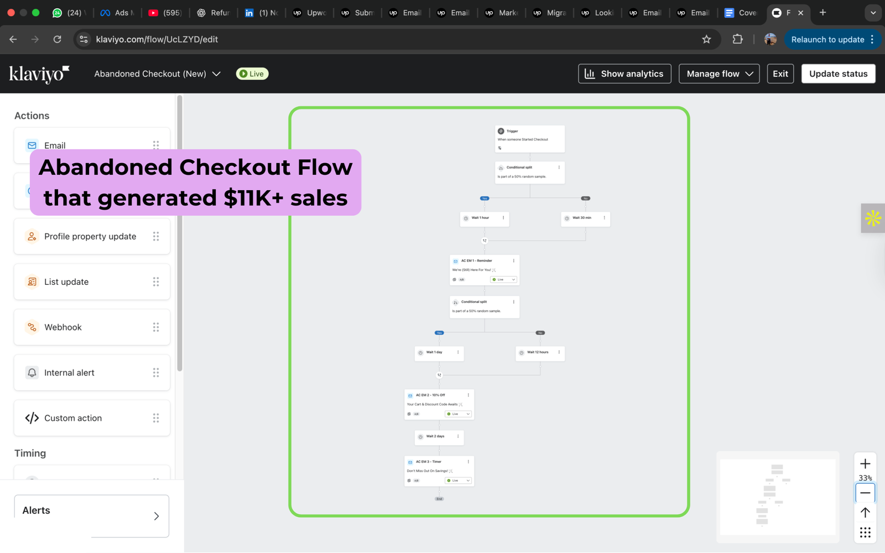Click the yellow asterisk side widget
The height and width of the screenshot is (553, 885).
pos(873,218)
